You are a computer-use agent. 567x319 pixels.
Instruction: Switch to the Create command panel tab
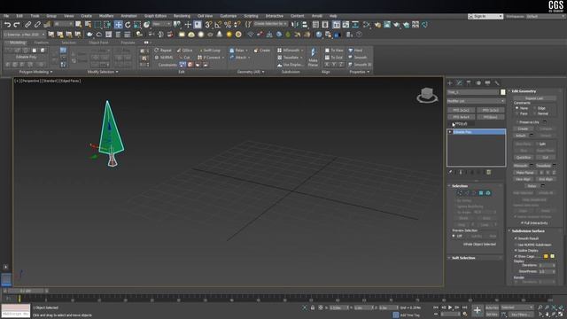[x=450, y=82]
